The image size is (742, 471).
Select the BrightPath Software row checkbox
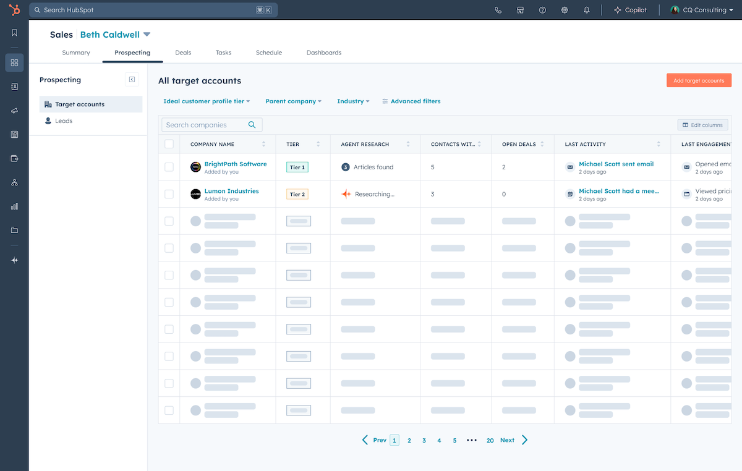pyautogui.click(x=169, y=167)
